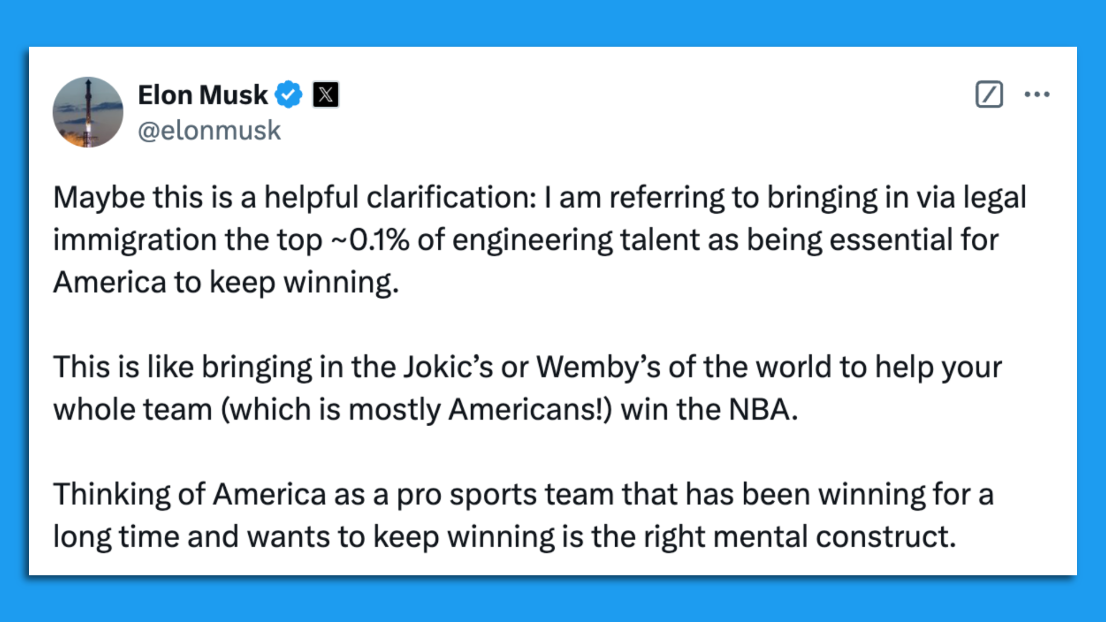
Task: Select the rocket-launch profile picture
Action: pos(88,112)
